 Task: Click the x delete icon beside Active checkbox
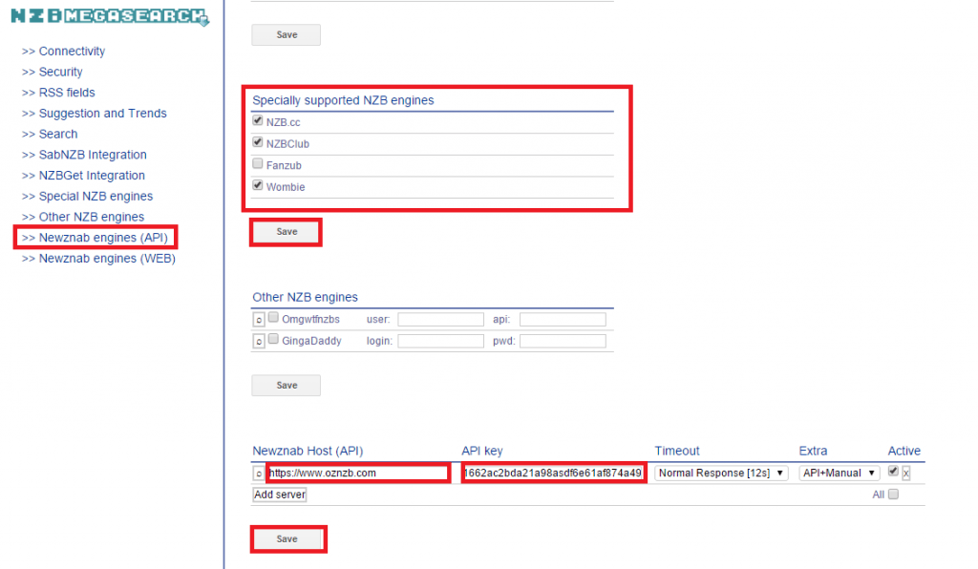click(905, 474)
